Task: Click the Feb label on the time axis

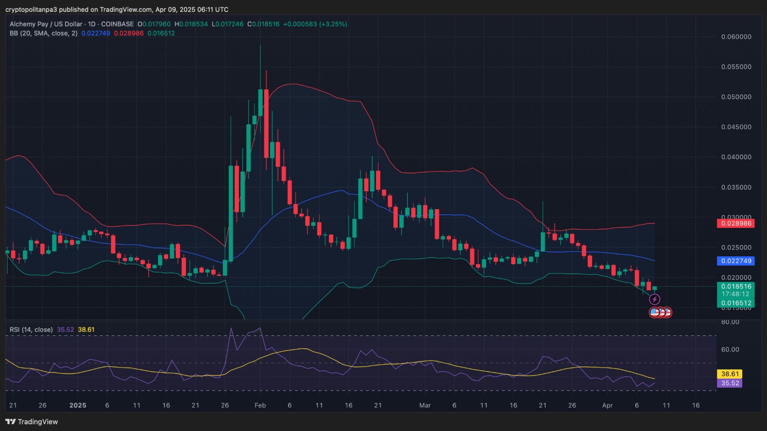Action: tap(260, 405)
